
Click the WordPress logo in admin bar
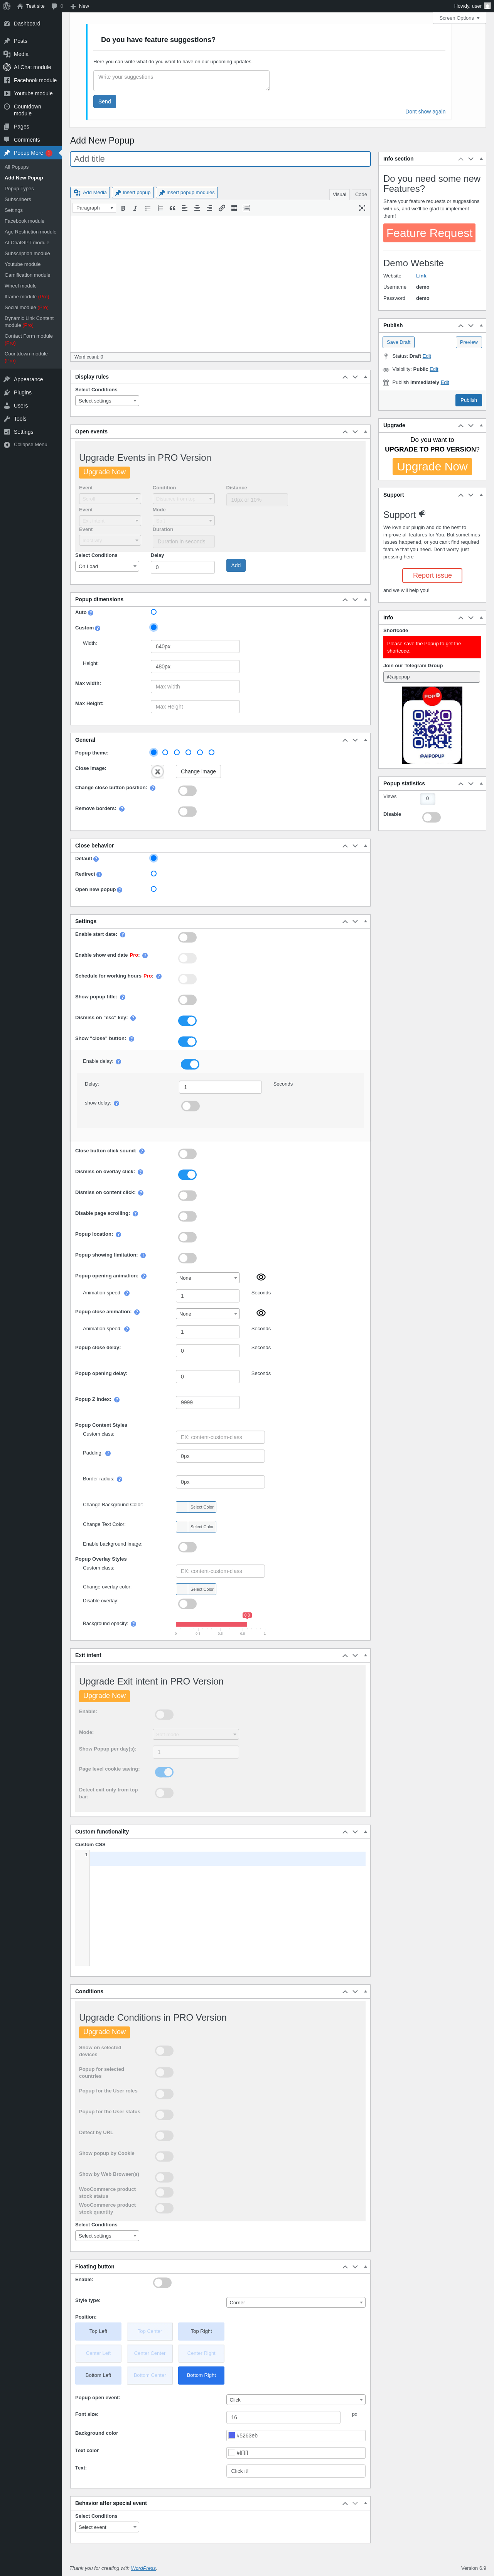tap(6, 6)
